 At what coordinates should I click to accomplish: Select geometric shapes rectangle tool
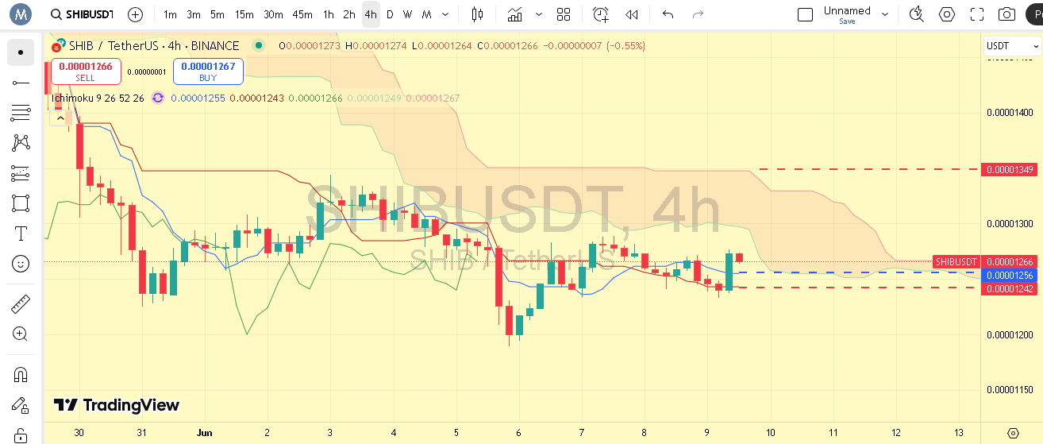(21, 203)
